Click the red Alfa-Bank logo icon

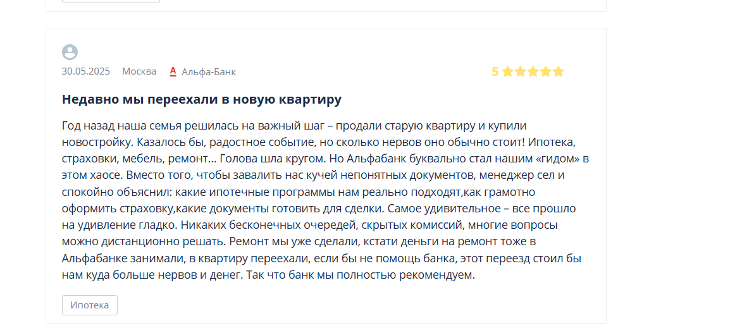point(173,71)
